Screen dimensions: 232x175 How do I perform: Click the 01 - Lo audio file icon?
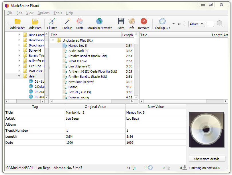31,81
